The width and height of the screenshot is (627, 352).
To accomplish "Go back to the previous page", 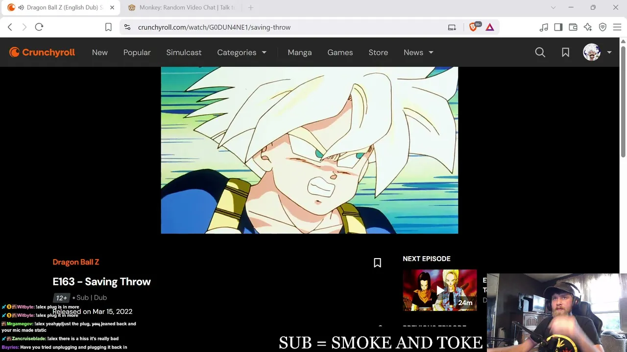I will point(10,27).
